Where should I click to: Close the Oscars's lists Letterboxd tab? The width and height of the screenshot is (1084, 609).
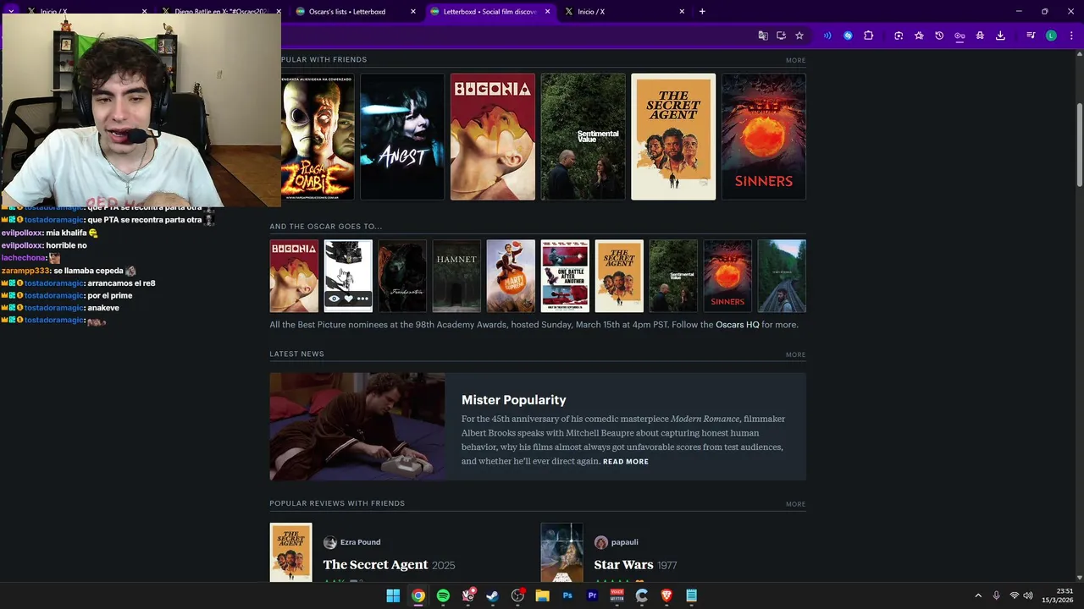(x=413, y=12)
